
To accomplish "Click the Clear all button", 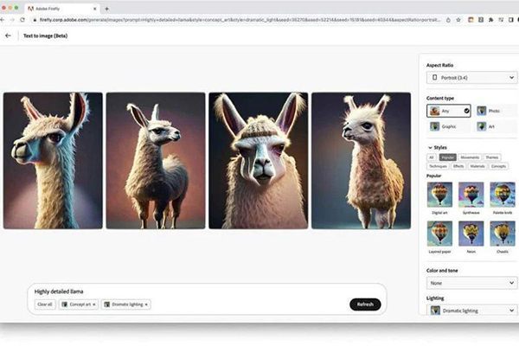I will [44, 304].
